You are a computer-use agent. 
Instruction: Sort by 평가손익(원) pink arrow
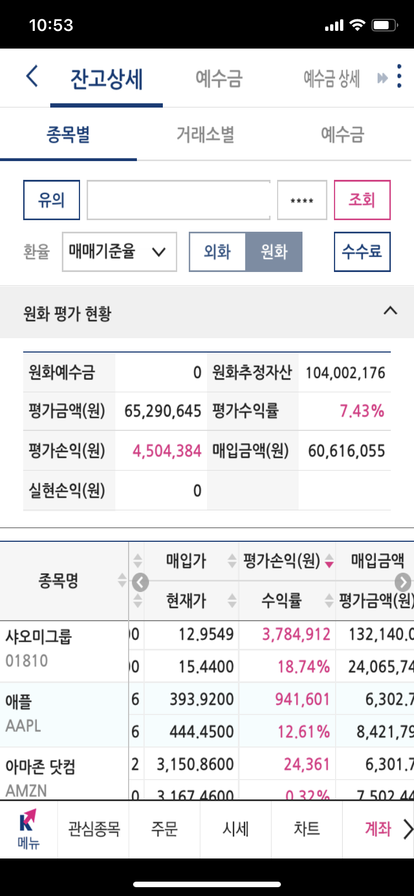tap(330, 562)
